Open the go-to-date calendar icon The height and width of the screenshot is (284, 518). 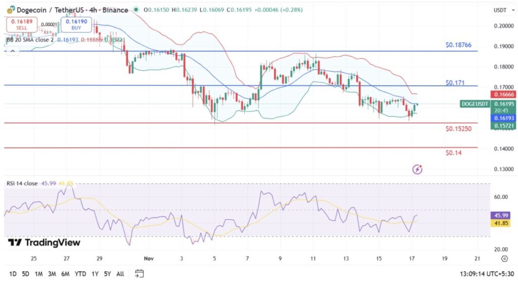tap(140, 273)
